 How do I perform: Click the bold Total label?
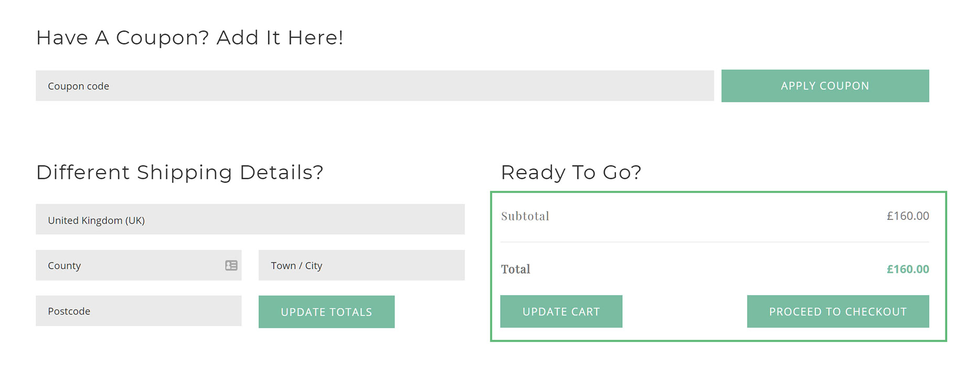click(x=515, y=269)
